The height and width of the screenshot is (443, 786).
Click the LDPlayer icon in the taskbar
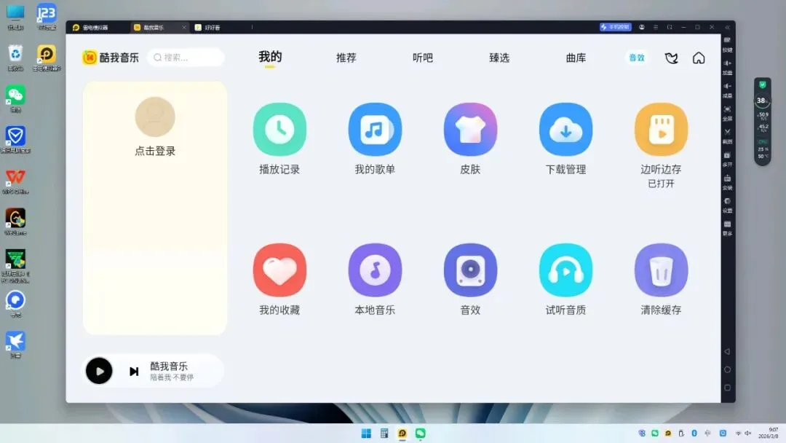(x=402, y=434)
